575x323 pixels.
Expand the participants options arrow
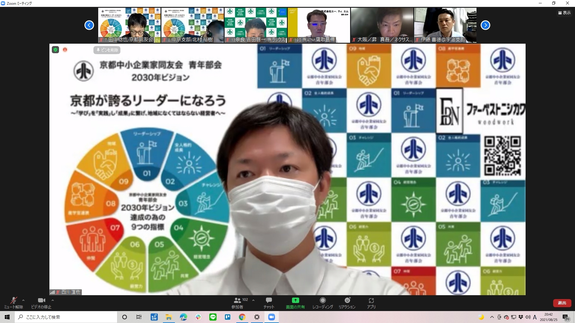(253, 300)
